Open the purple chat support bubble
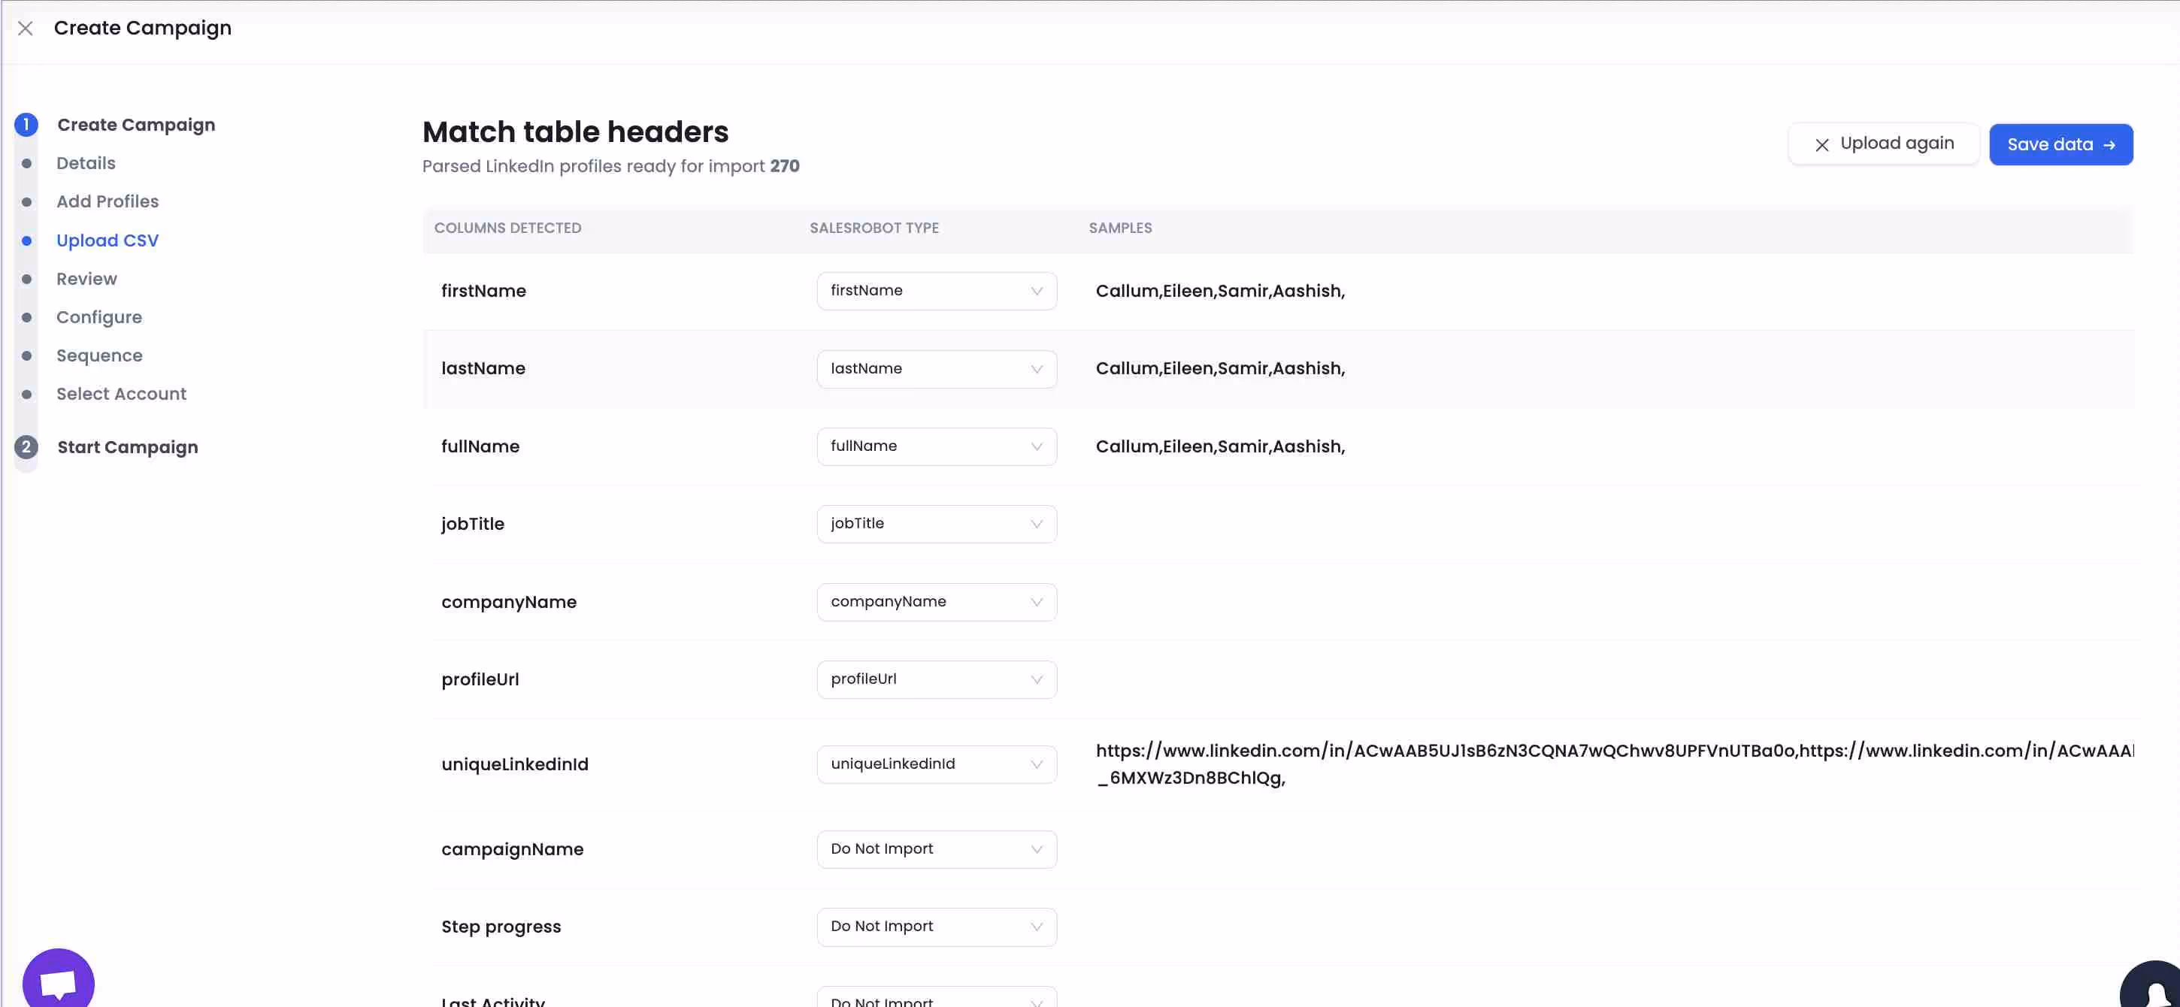 click(x=59, y=981)
